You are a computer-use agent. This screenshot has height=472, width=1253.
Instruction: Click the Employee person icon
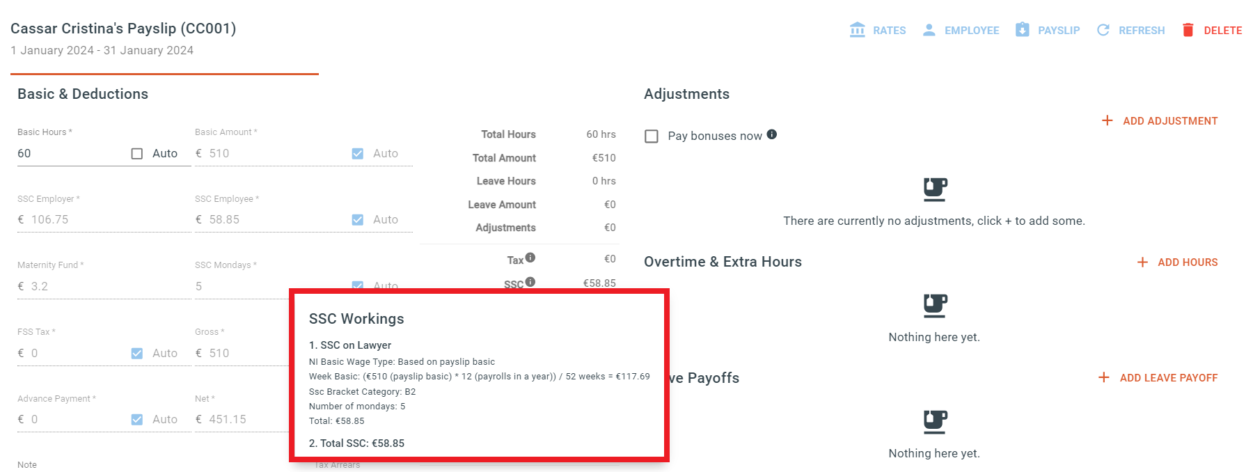(x=929, y=30)
